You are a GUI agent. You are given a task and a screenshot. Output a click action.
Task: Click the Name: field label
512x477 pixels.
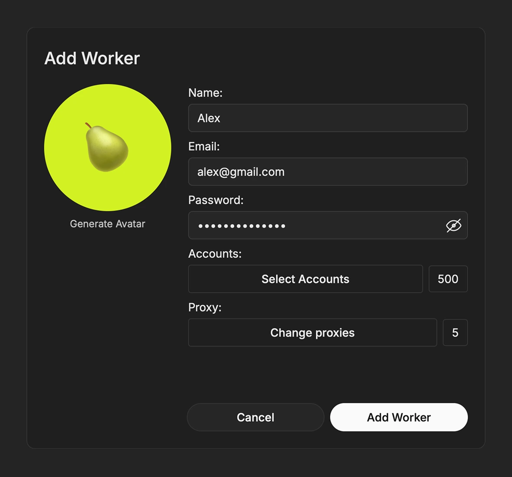coord(205,93)
